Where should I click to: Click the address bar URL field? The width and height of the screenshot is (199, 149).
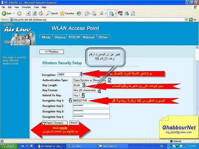98,20
